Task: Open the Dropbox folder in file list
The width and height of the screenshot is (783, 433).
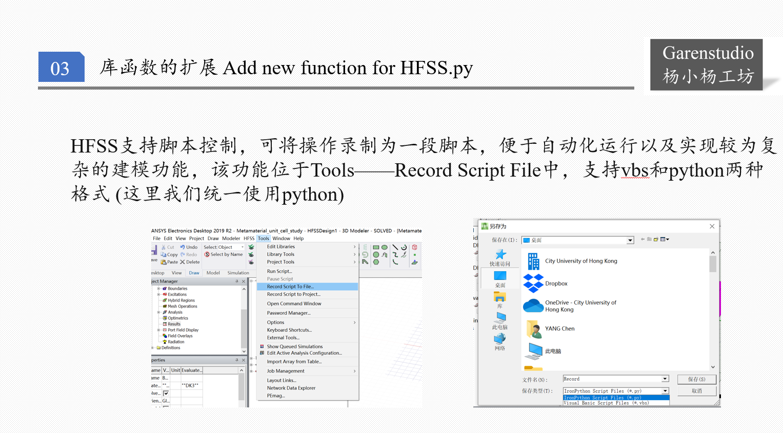Action: (545, 283)
